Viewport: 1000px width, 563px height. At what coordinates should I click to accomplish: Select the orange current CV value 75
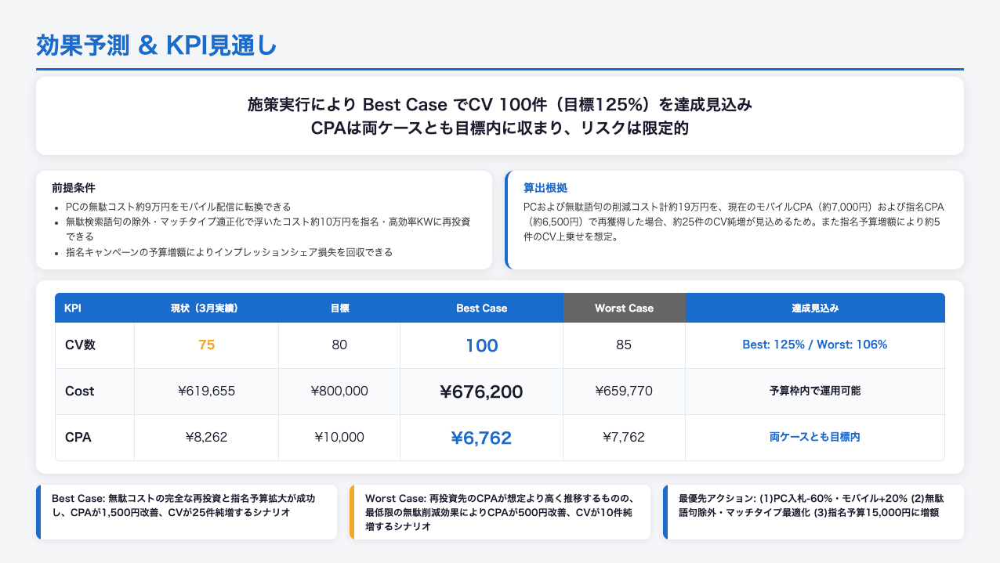point(206,345)
